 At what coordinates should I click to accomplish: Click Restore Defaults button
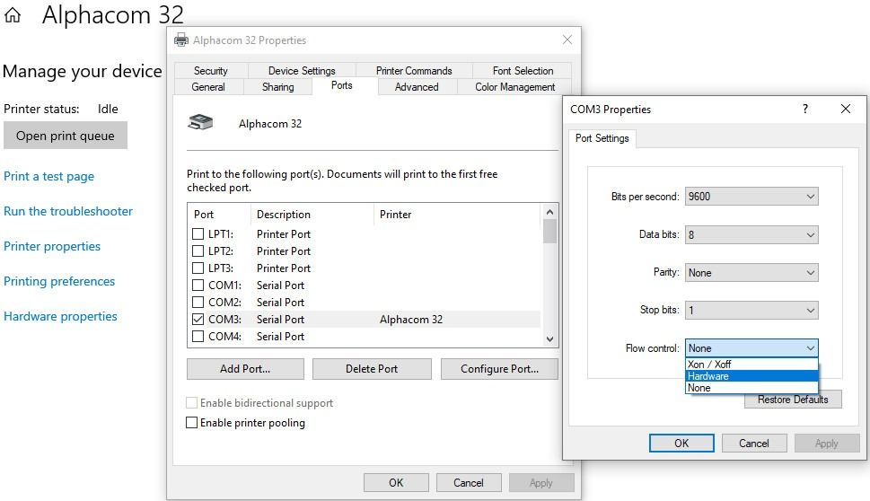click(x=793, y=400)
